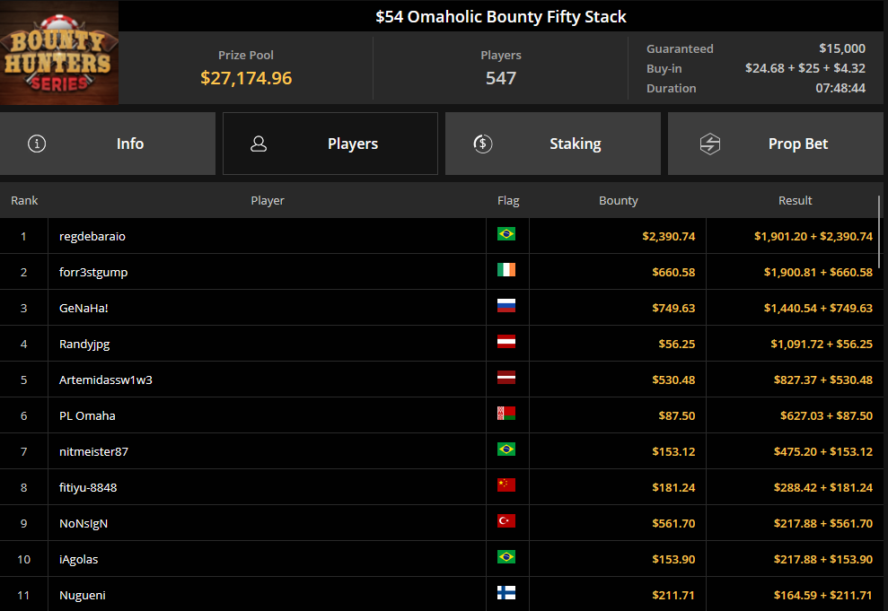Click the Staking dollar icon
888x611 pixels.
click(x=482, y=144)
